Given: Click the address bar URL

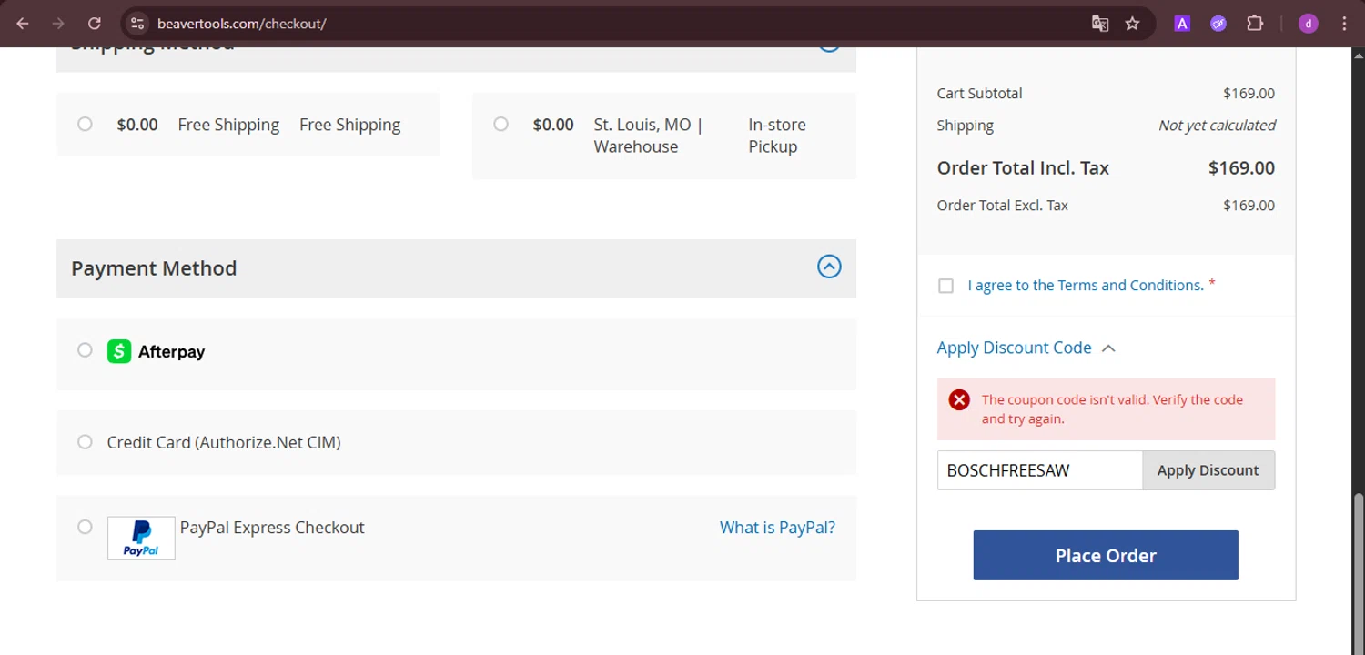Looking at the screenshot, I should coord(242,24).
